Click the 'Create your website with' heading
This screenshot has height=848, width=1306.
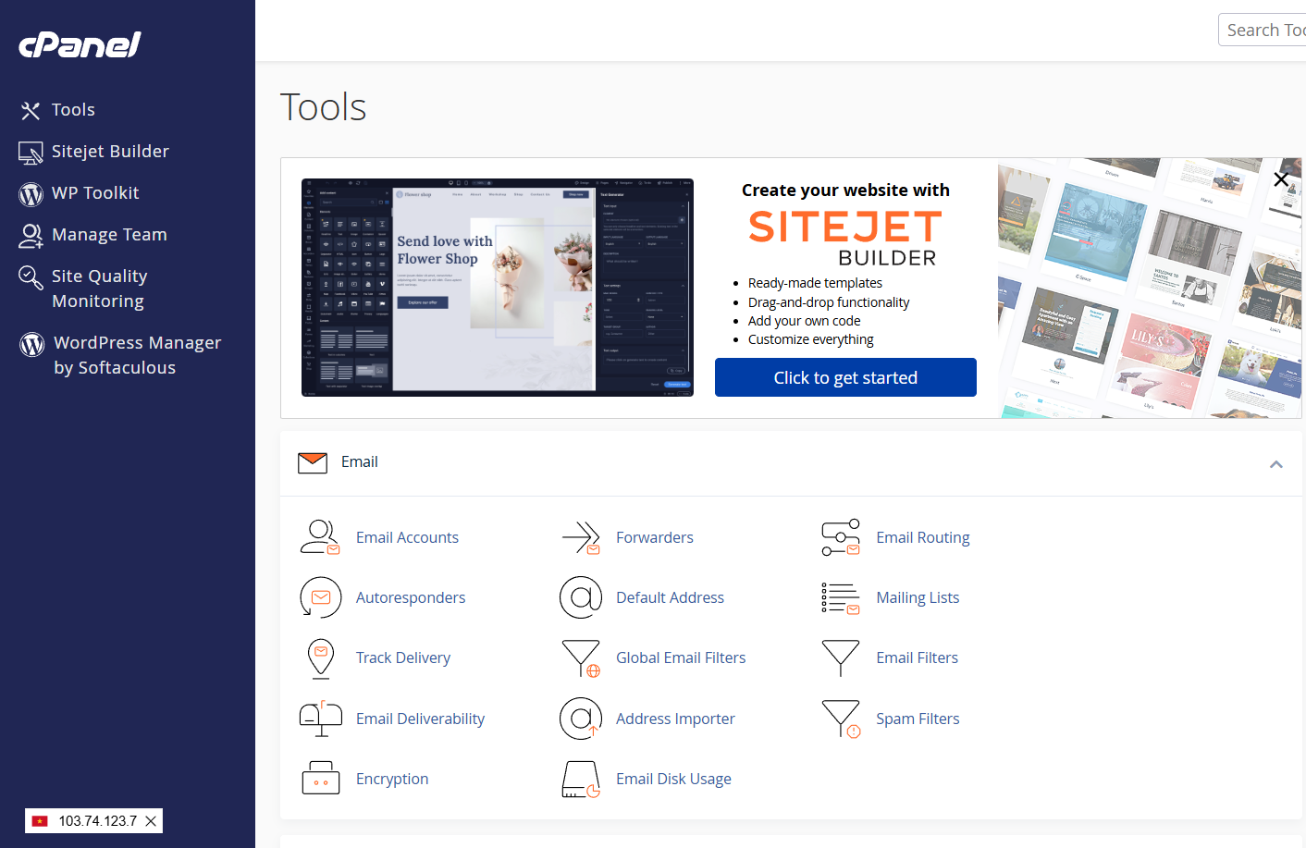pos(845,190)
